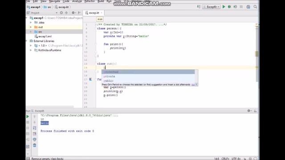Choose 'private' in the completion popup

click(x=148, y=76)
